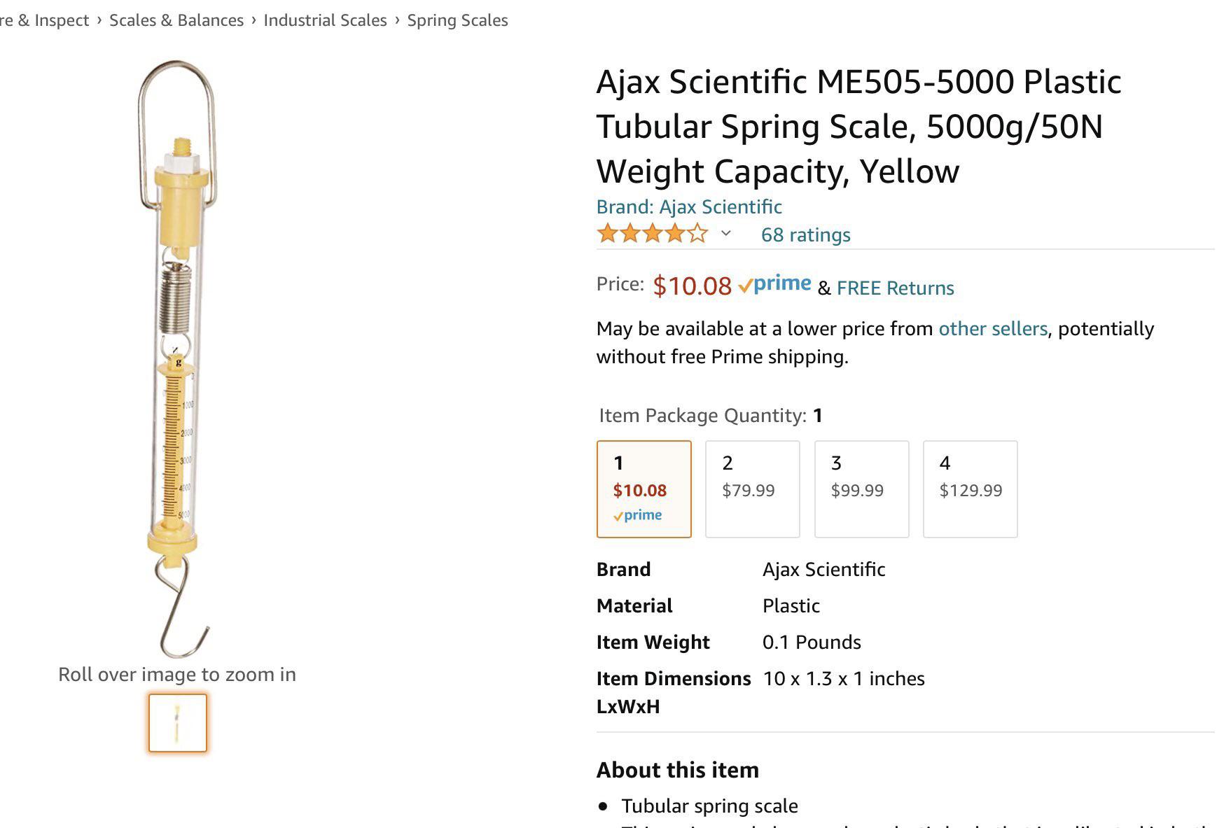Viewport: 1231px width, 828px height.
Task: Open the Spring Scales category
Action: click(457, 20)
